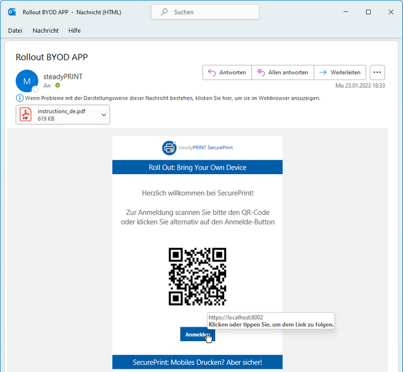Click SecurePrint: Mobiles Drucken? Aber sicher! banner

tap(197, 362)
